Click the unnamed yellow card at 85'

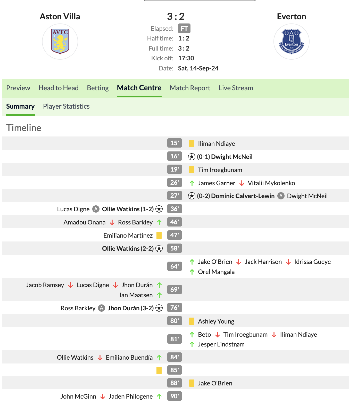tap(159, 370)
